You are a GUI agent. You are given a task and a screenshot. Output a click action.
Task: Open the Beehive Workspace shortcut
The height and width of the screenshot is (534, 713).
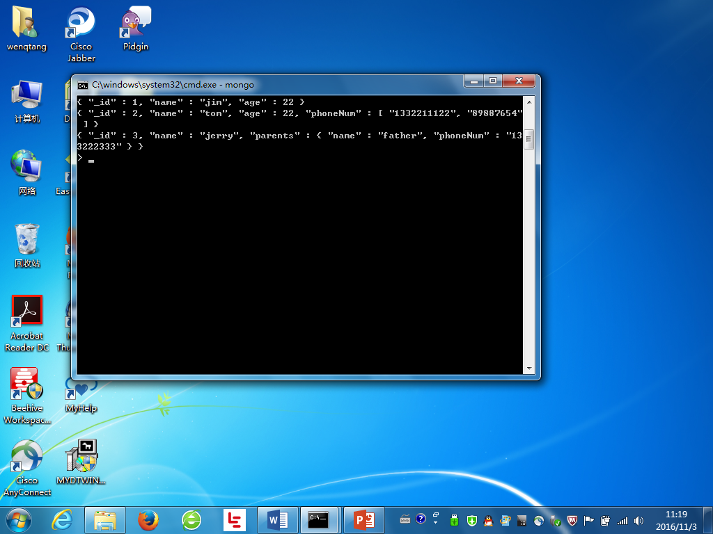pyautogui.click(x=27, y=396)
